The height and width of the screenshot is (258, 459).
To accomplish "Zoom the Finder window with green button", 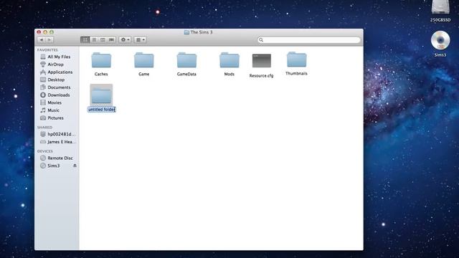I will pyautogui.click(x=52, y=32).
